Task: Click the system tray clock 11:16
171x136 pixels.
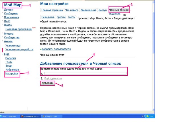Action: [151, 116]
